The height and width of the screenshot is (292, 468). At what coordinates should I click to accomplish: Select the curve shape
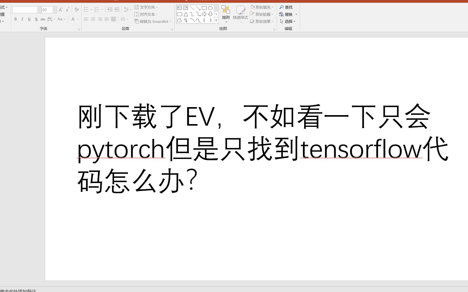tap(198, 20)
